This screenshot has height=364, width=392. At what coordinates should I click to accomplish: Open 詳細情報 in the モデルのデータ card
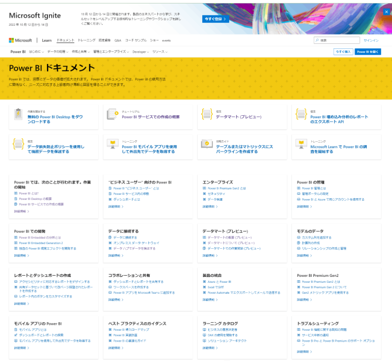304,255
